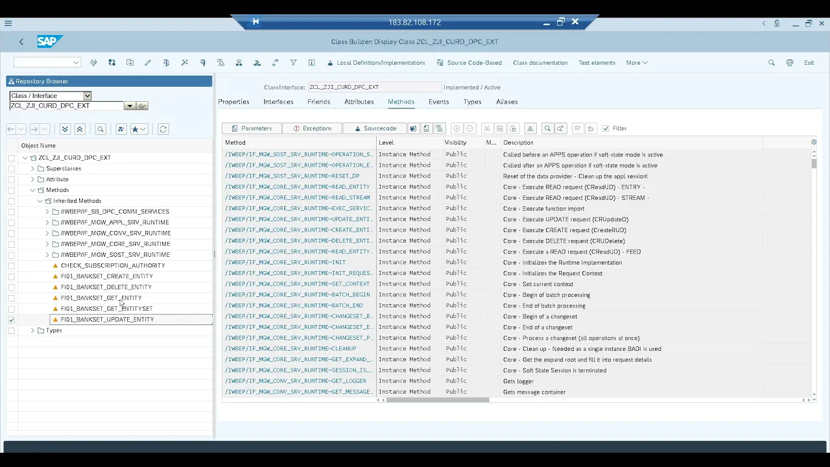Image resolution: width=830 pixels, height=467 pixels.
Task: Check the box beside ZCL_ZJI_CURD_DPC_EXT root node
Action: (x=12, y=158)
